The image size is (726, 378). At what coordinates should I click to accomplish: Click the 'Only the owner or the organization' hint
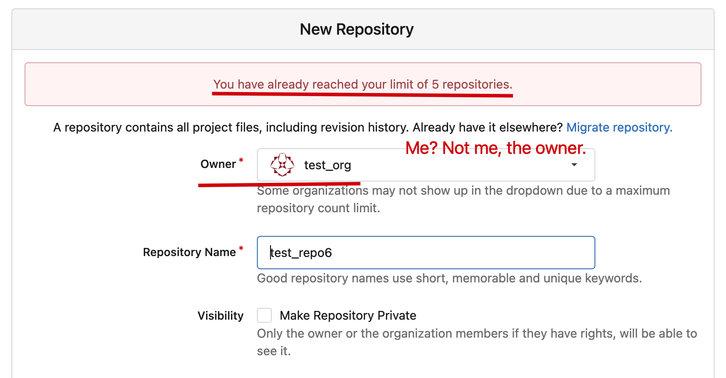pos(477,342)
